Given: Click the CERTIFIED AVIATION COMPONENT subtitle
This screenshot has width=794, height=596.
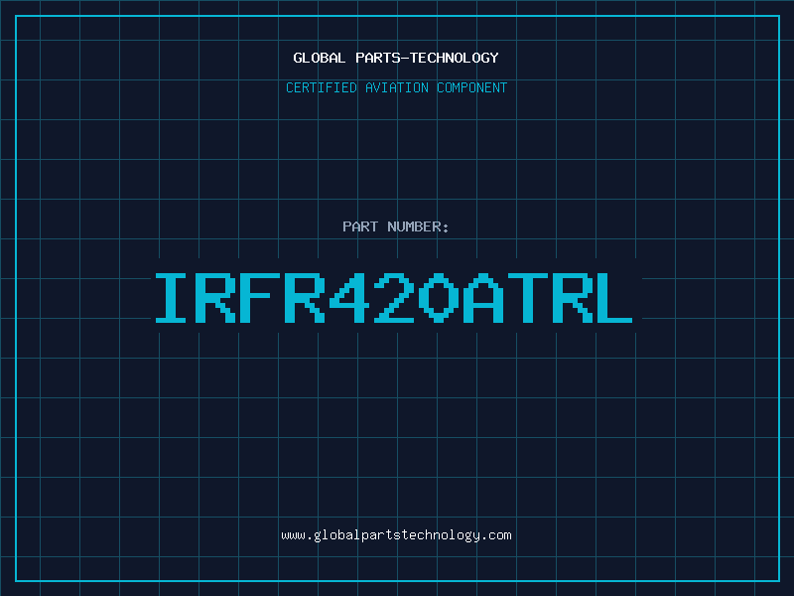Looking at the screenshot, I should [x=396, y=88].
